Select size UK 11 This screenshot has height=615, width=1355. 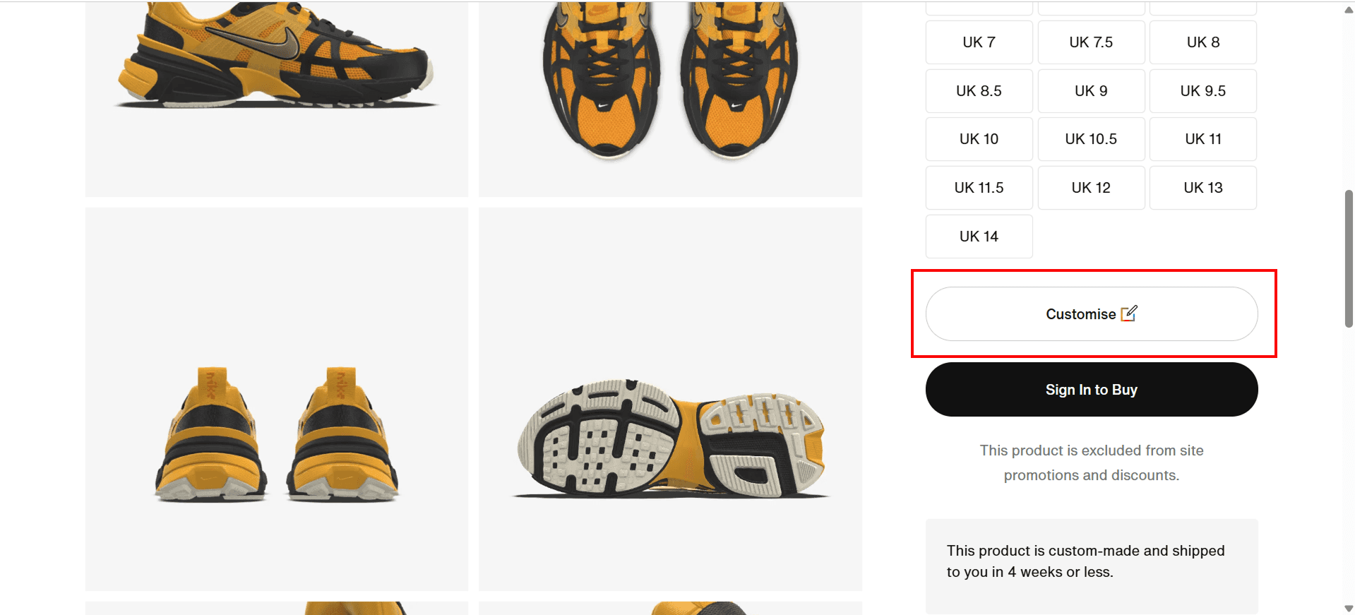1202,139
